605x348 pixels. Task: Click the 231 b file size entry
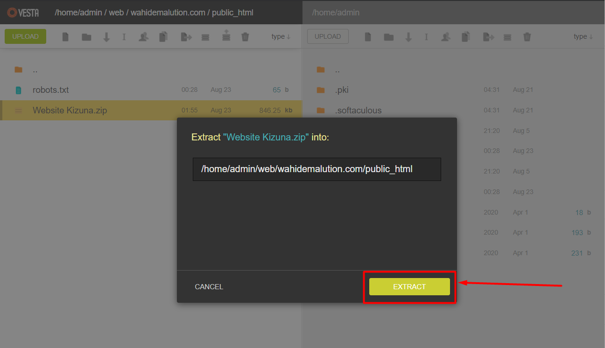[581, 253]
